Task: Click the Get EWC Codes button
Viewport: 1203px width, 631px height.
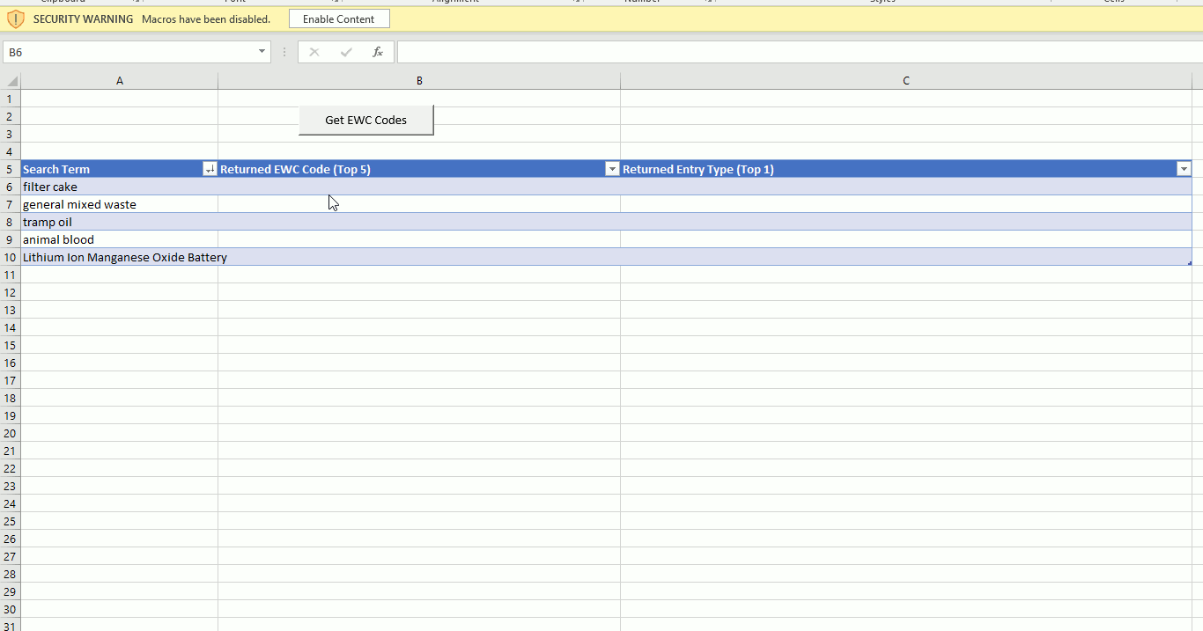Action: pyautogui.click(x=366, y=121)
